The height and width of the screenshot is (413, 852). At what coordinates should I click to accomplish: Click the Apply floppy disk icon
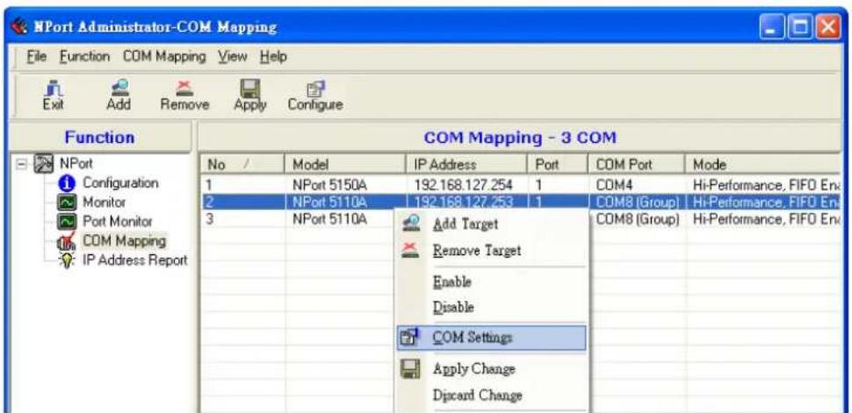point(250,88)
